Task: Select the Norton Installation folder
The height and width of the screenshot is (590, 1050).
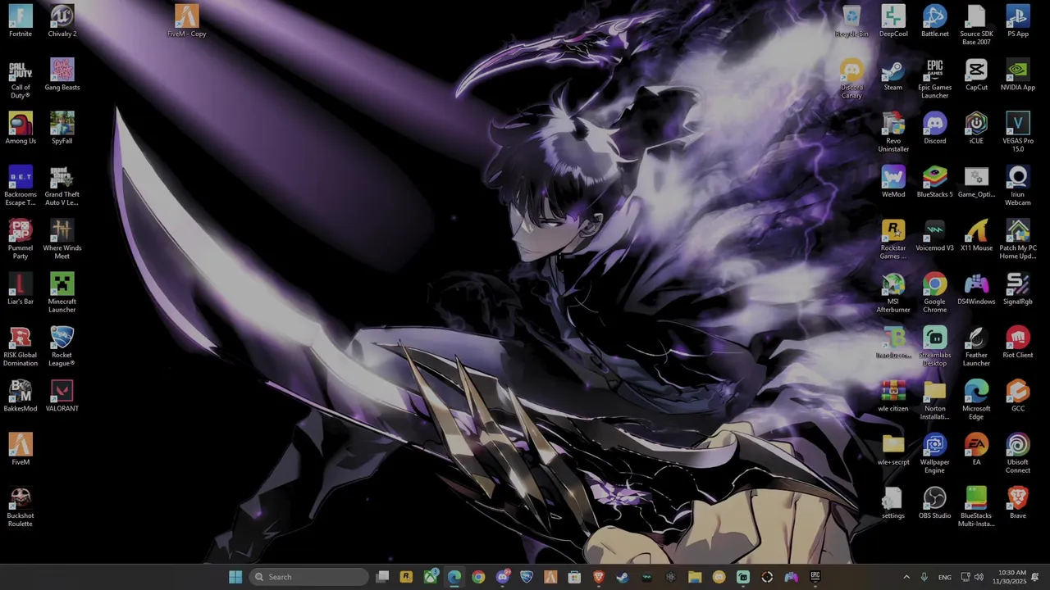Action: click(x=935, y=400)
